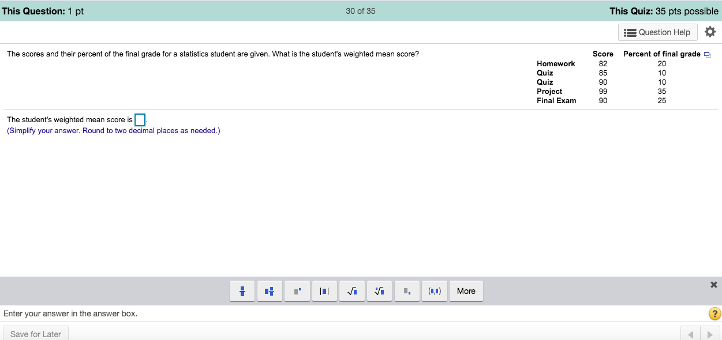Go to the previous question arrow
The image size is (722, 340).
click(x=690, y=334)
